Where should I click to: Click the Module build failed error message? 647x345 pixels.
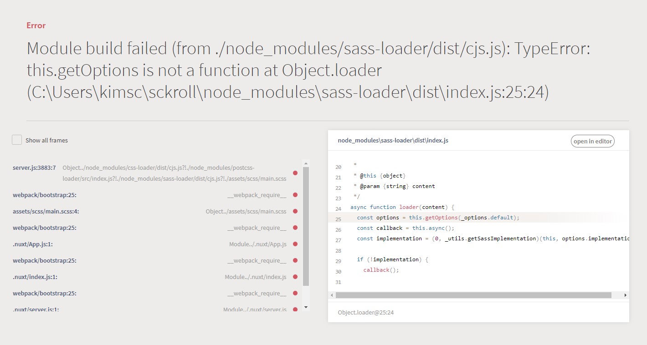click(309, 70)
